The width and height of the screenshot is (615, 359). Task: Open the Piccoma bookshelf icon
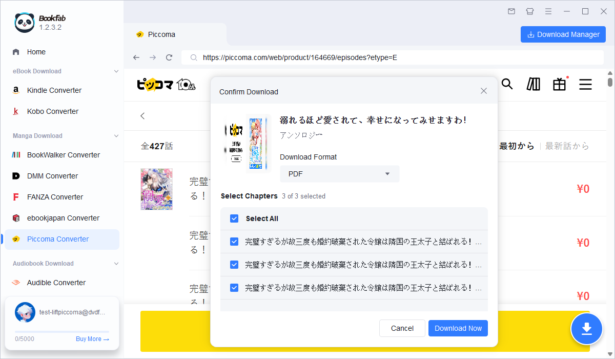pos(534,84)
